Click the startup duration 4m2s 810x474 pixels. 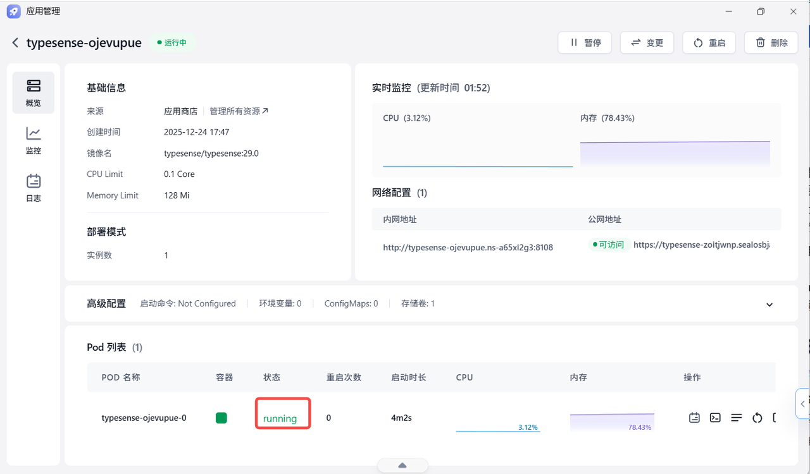point(402,418)
